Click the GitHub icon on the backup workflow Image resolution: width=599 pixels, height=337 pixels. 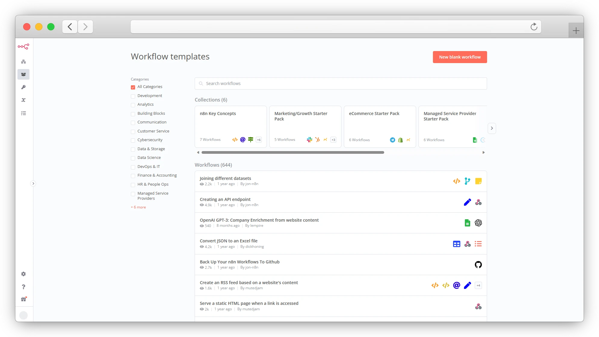(x=478, y=265)
